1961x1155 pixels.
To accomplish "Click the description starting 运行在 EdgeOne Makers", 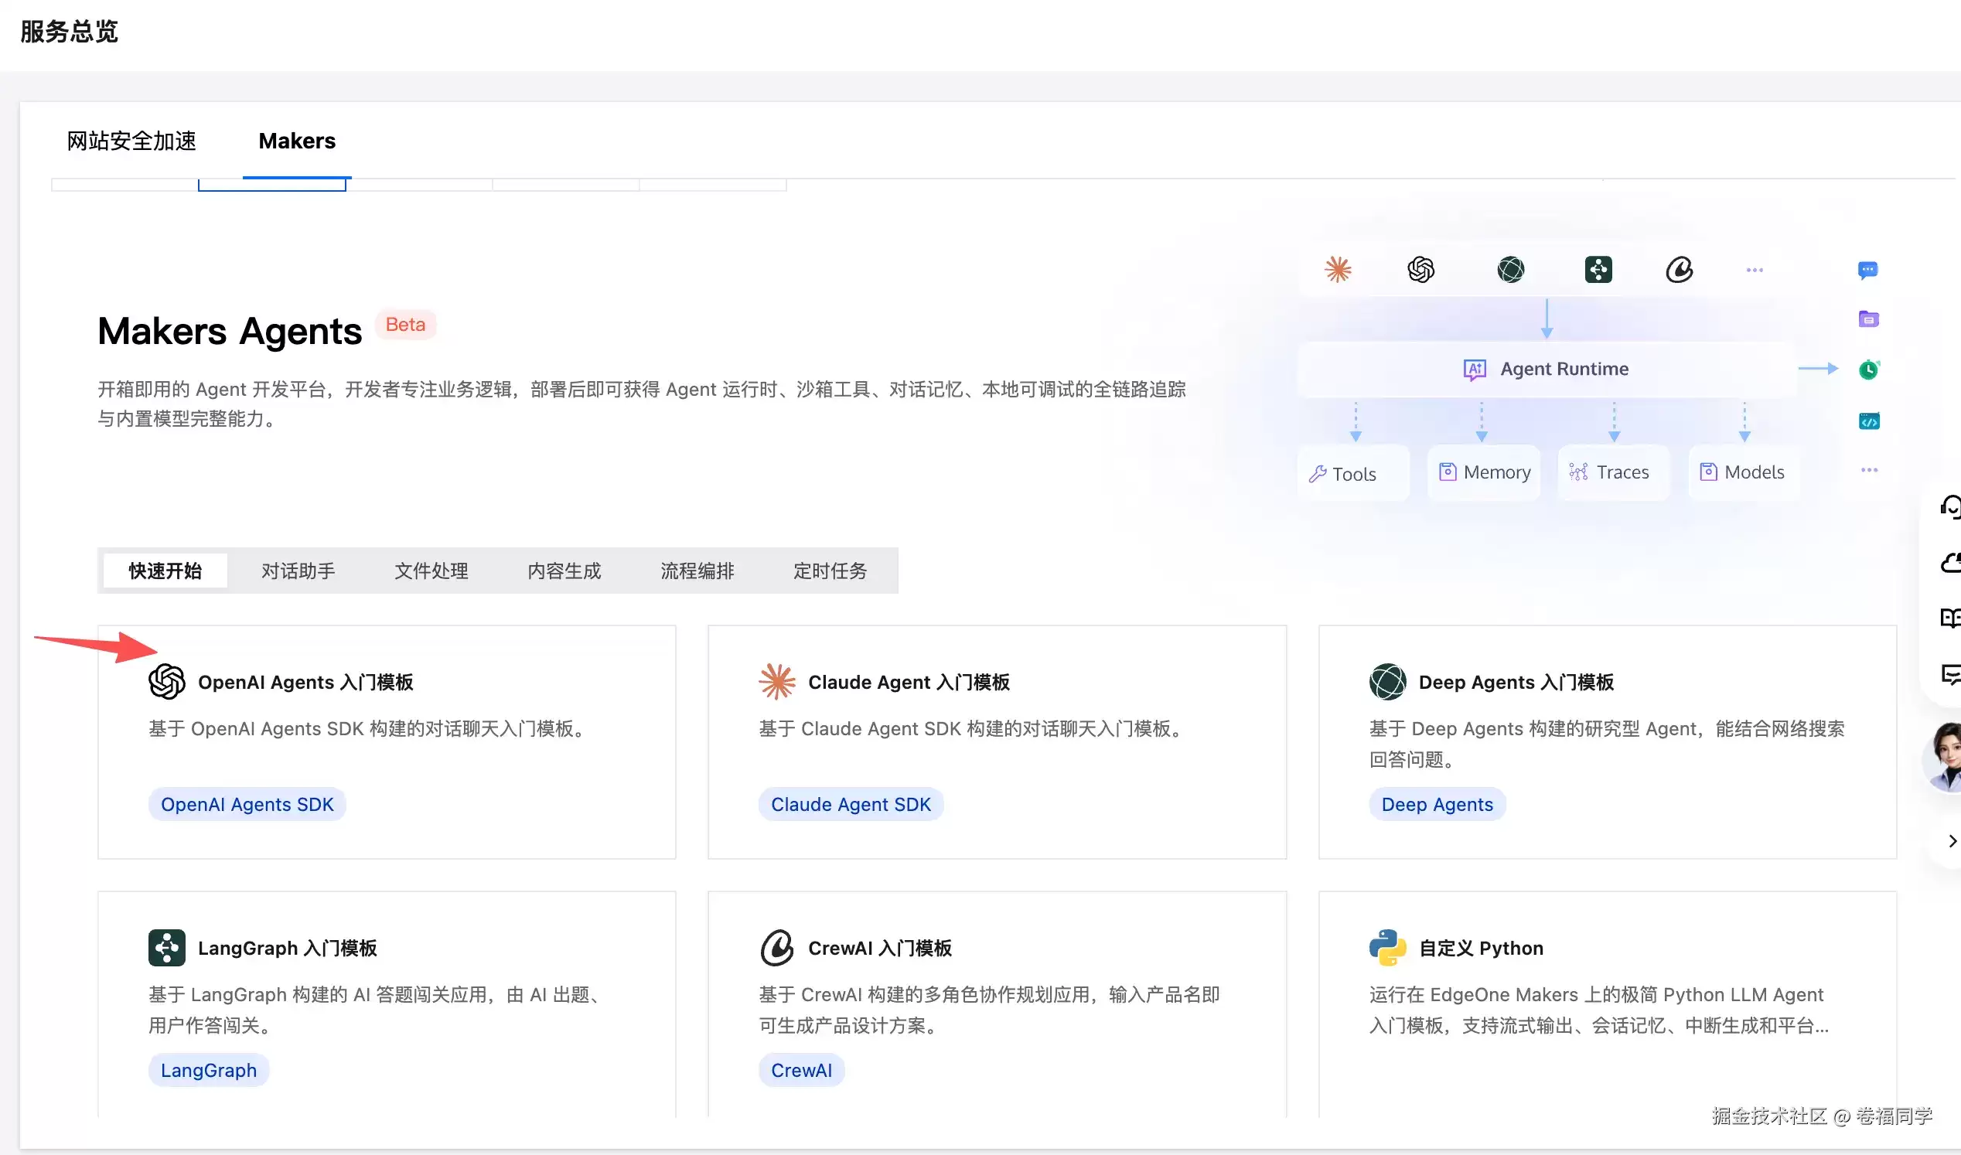I will (1600, 1010).
